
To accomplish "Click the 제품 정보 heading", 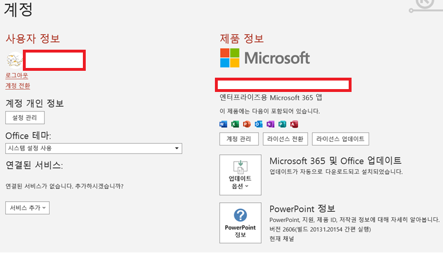I will pos(242,39).
